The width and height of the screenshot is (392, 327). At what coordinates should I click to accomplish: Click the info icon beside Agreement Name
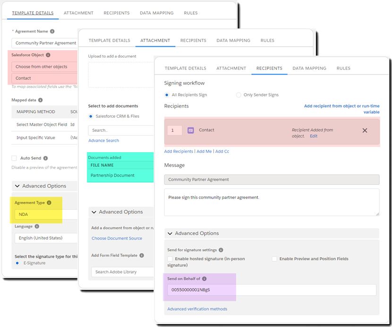click(52, 31)
